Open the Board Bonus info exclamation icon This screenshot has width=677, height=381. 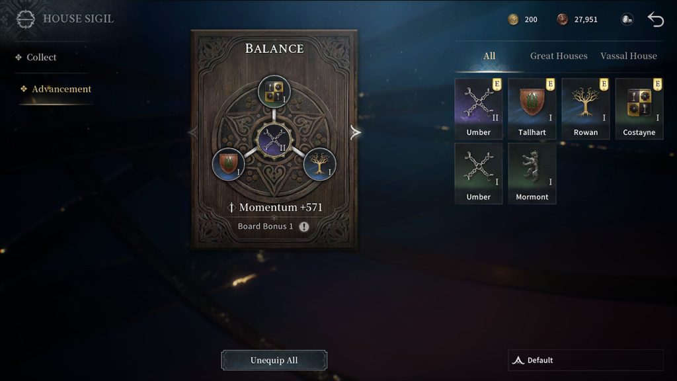(304, 226)
